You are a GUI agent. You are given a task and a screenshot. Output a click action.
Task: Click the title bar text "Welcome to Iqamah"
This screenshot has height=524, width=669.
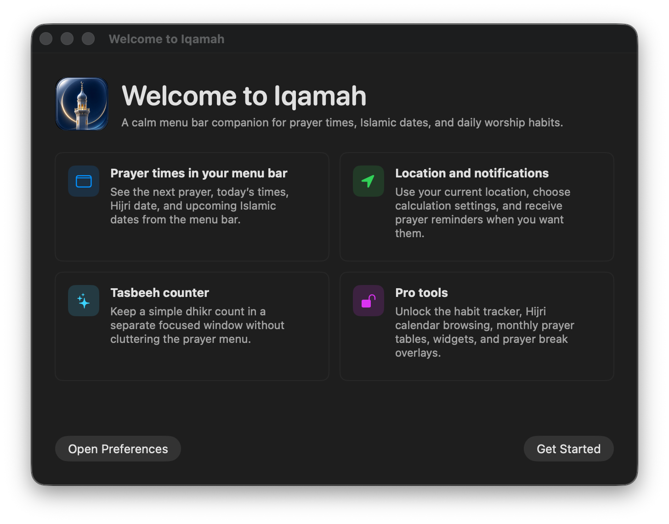pyautogui.click(x=167, y=39)
